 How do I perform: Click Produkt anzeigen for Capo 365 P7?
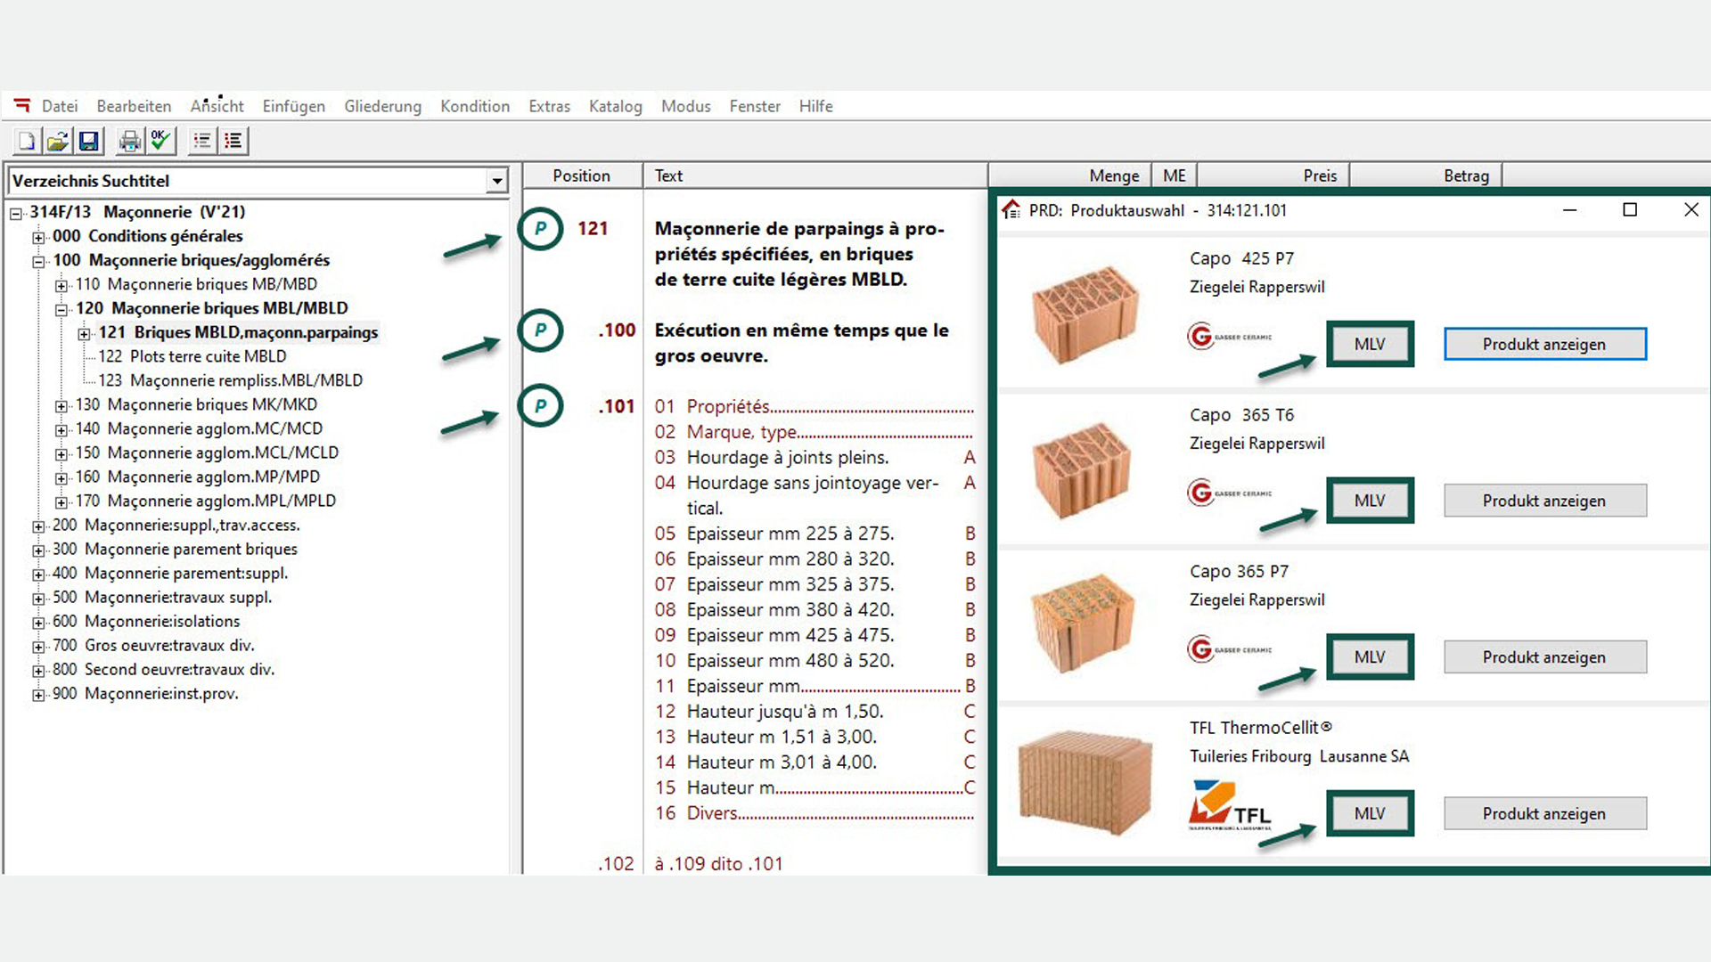pyautogui.click(x=1544, y=656)
